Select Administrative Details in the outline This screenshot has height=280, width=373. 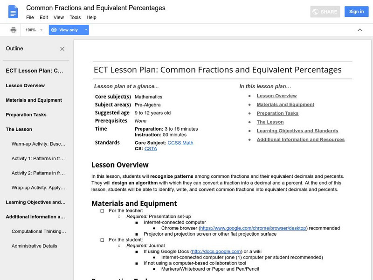pyautogui.click(x=35, y=246)
